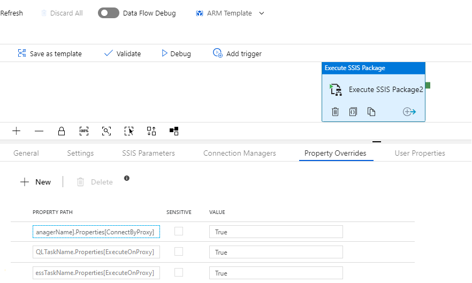Open the SSIS Parameters tab
The height and width of the screenshot is (283, 472).
coord(148,153)
